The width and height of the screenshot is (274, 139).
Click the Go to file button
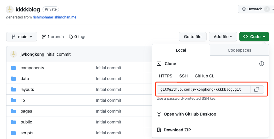pos(192,37)
